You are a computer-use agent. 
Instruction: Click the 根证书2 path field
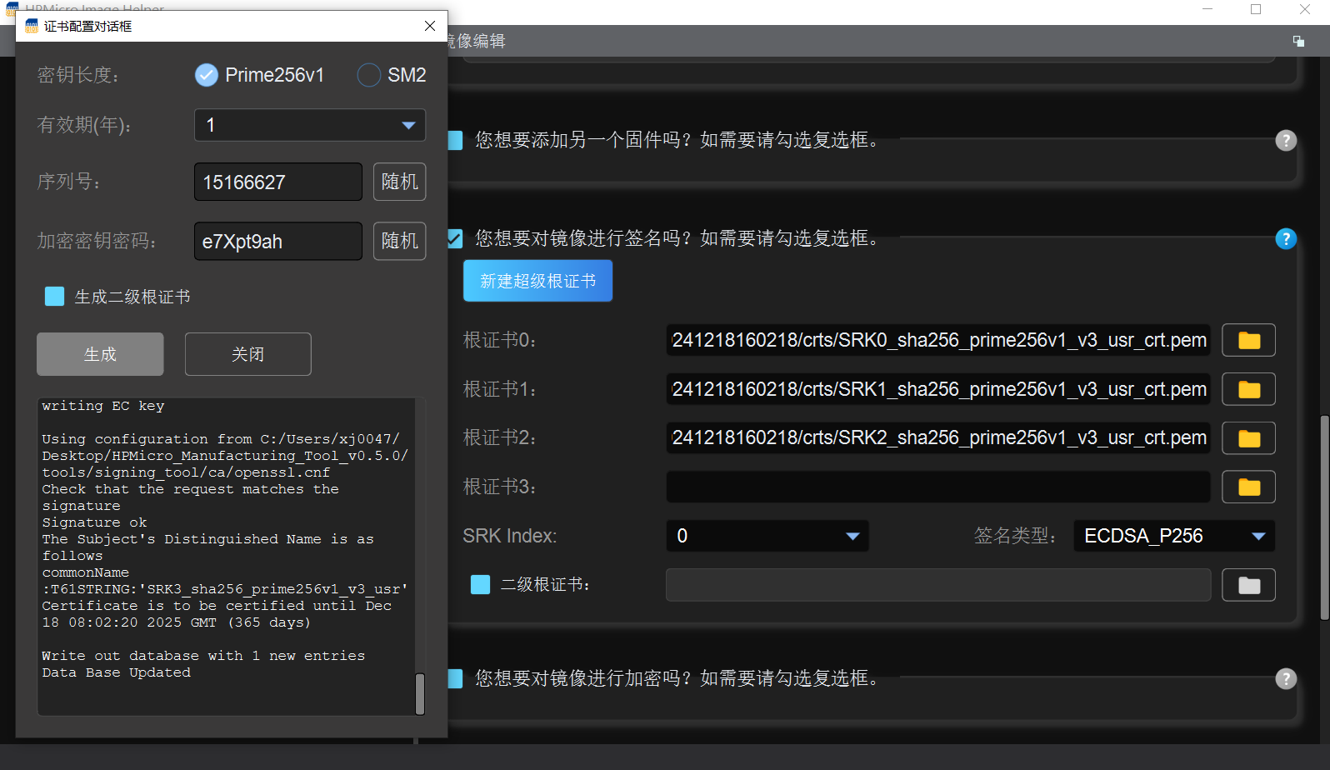pyautogui.click(x=938, y=438)
